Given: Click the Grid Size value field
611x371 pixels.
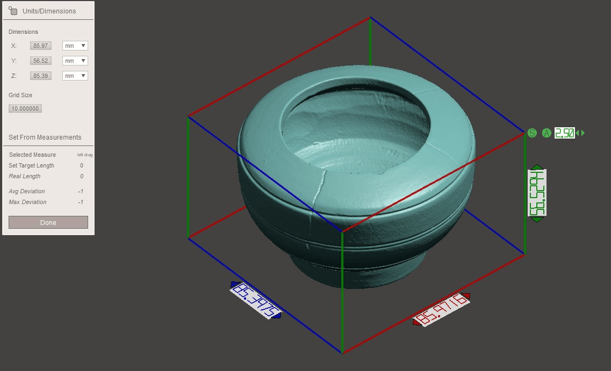Looking at the screenshot, I should click(25, 109).
